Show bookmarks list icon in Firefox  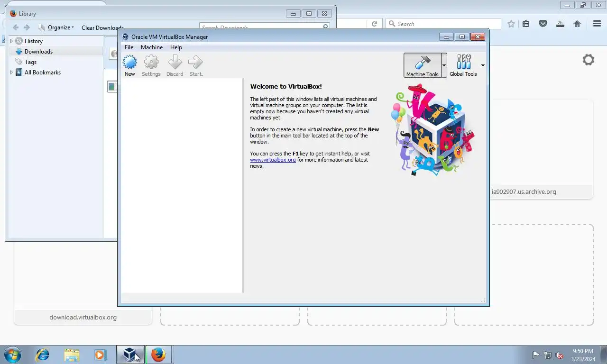pyautogui.click(x=526, y=24)
